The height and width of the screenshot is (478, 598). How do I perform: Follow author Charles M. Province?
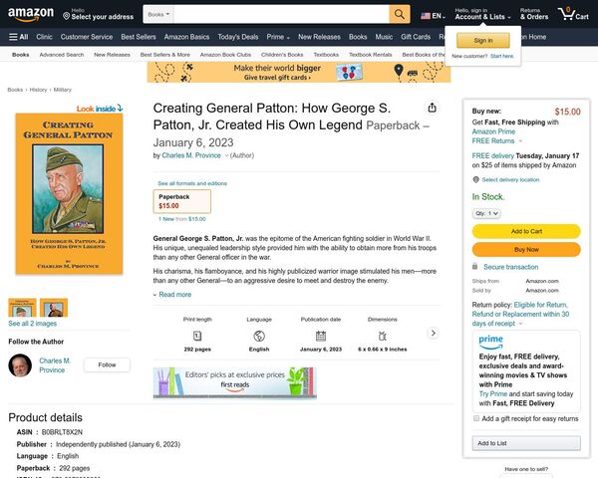pyautogui.click(x=107, y=365)
